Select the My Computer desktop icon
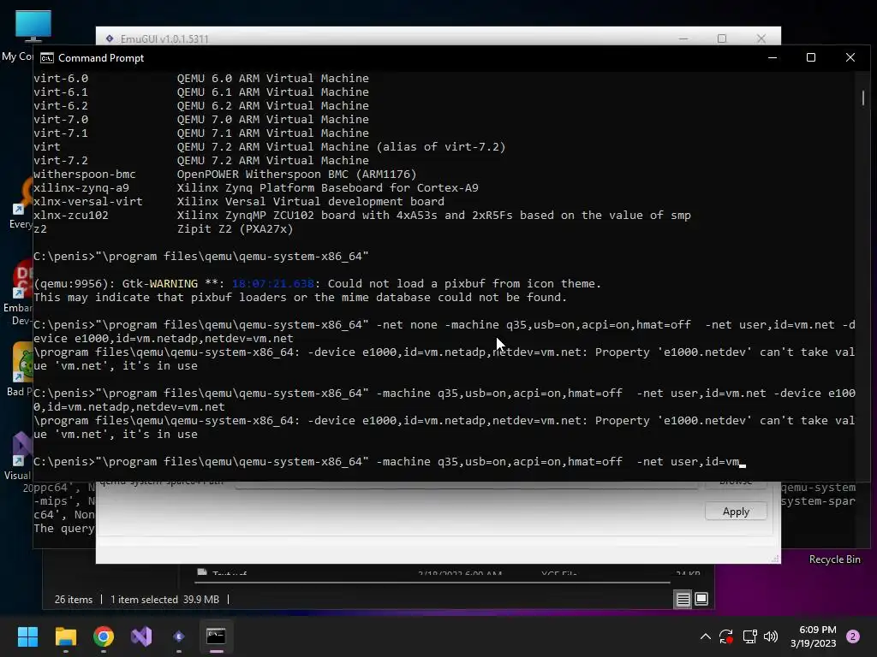Image resolution: width=877 pixels, height=657 pixels. tap(32, 27)
